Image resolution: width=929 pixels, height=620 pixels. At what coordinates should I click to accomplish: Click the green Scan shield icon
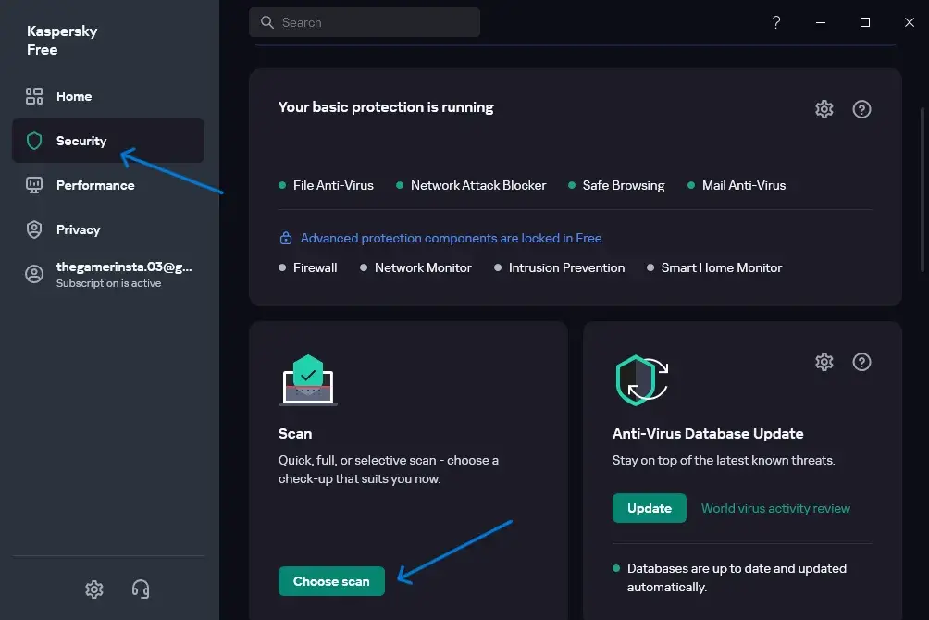coord(306,378)
